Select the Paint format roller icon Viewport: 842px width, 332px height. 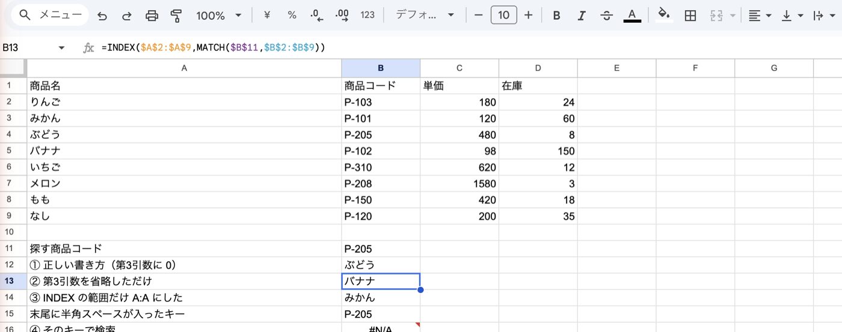point(176,16)
